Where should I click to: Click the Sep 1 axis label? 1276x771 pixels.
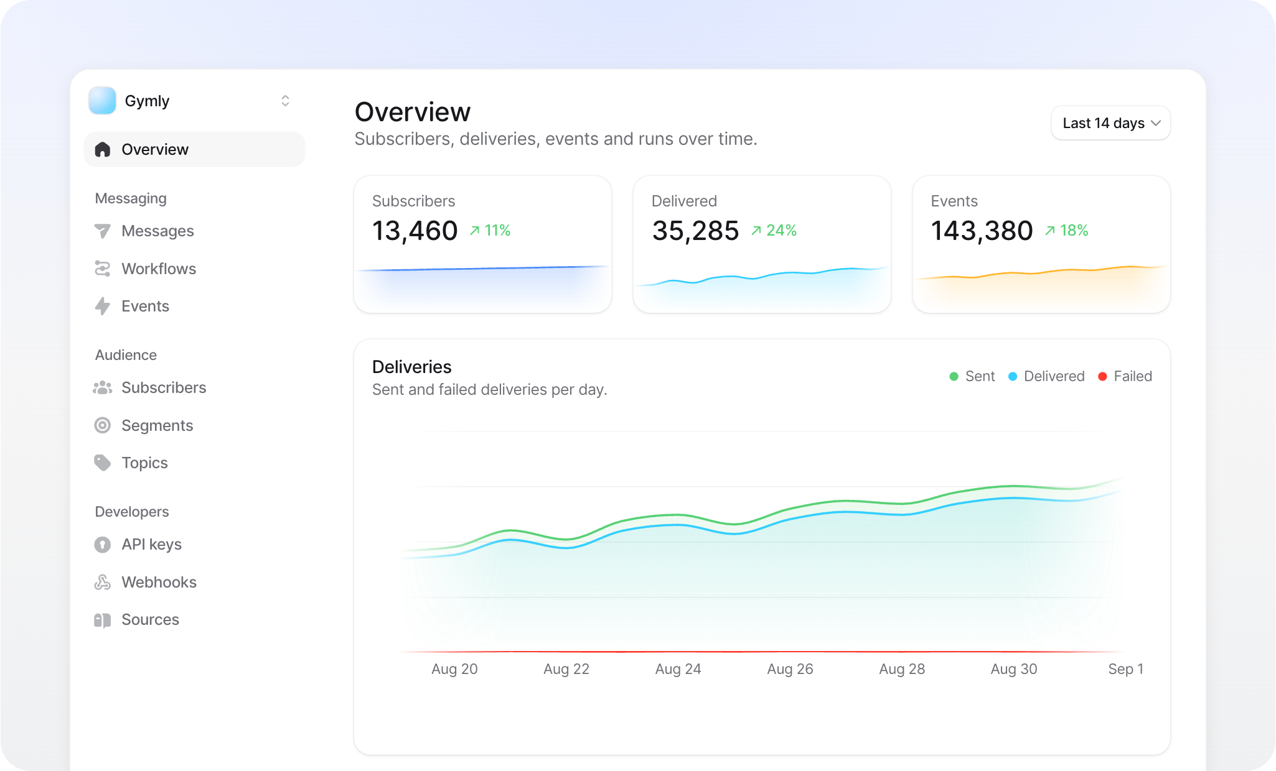pos(1125,669)
